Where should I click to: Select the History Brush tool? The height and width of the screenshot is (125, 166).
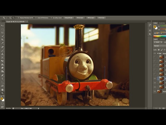(2, 57)
